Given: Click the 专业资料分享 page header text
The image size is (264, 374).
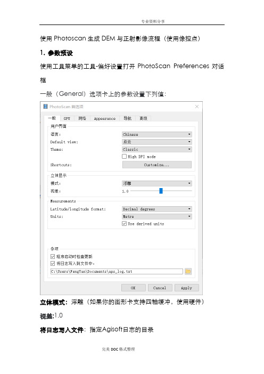Looking at the screenshot, I should point(153,21).
